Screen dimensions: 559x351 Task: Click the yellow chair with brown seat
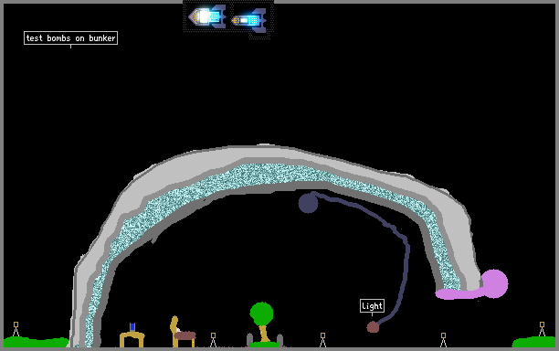pyautogui.click(x=182, y=332)
